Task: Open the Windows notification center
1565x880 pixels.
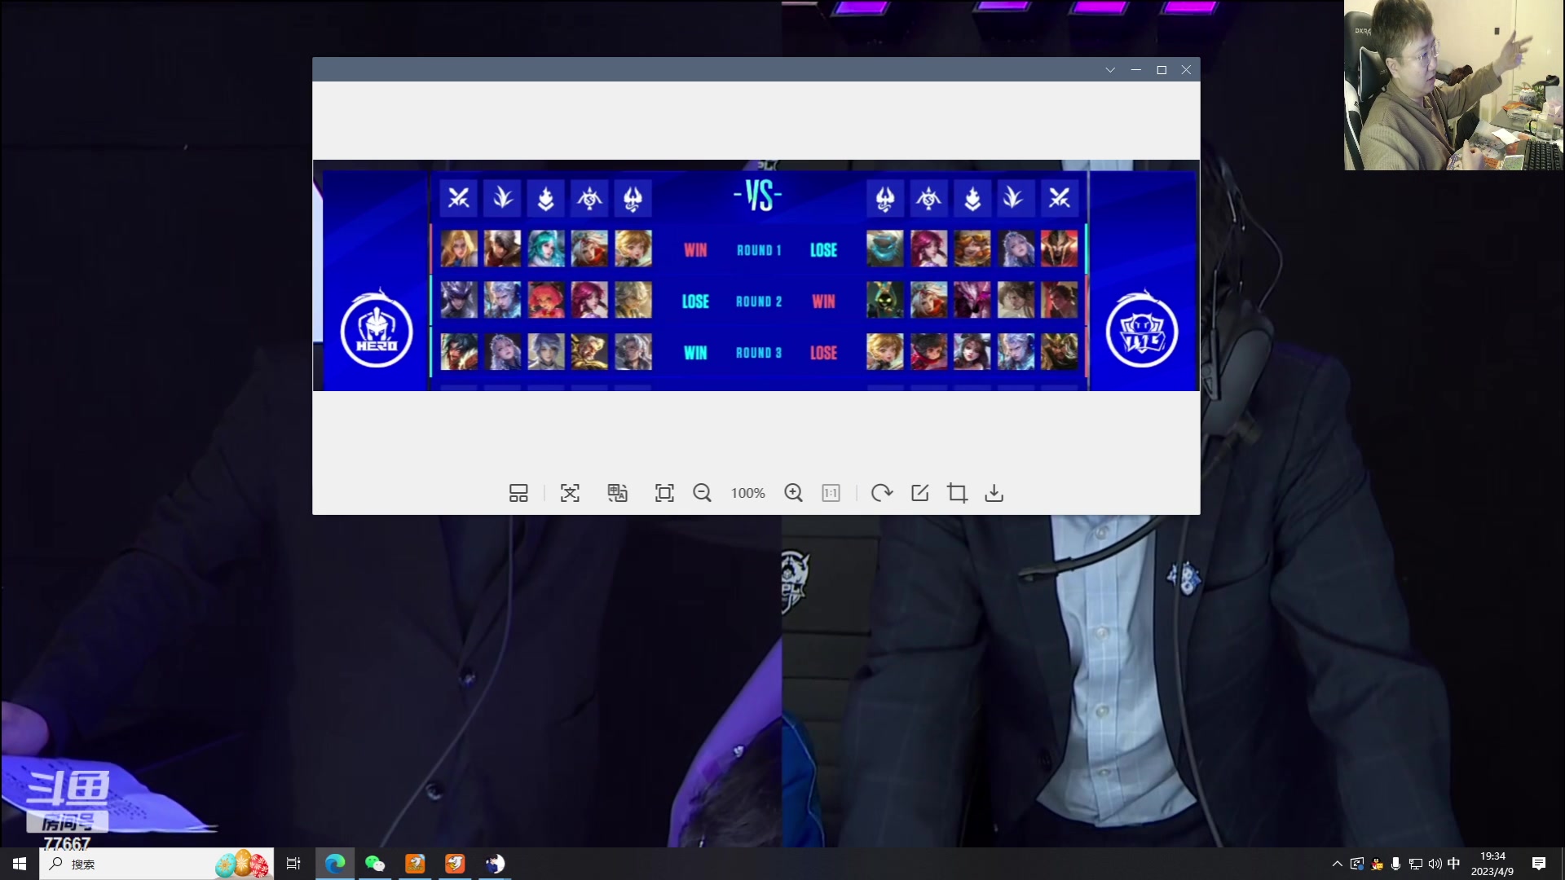Action: [1539, 864]
